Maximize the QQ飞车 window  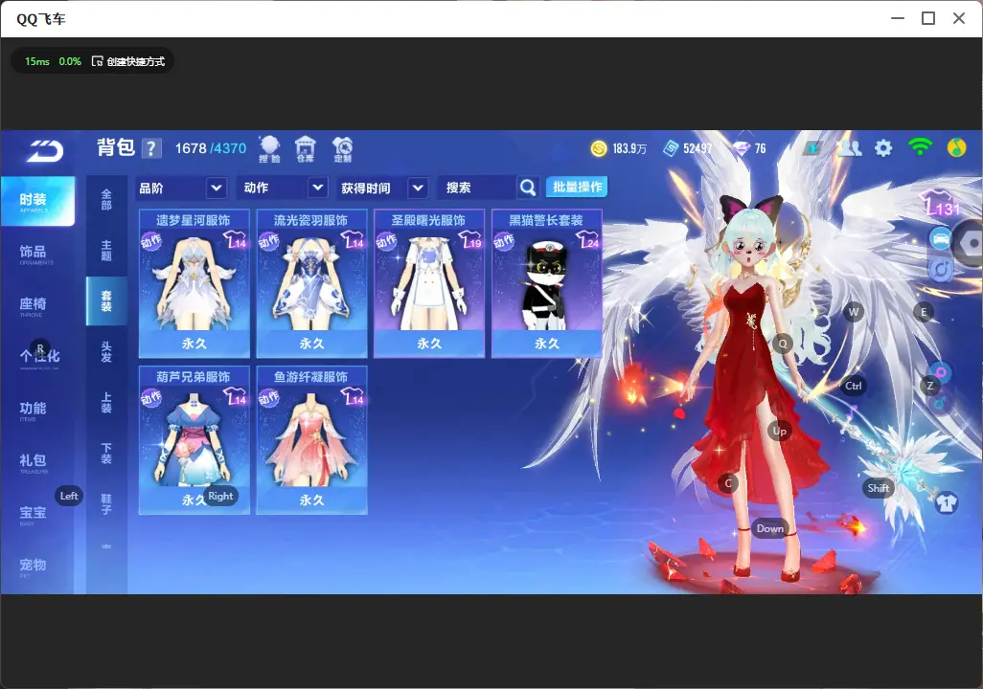click(x=928, y=19)
